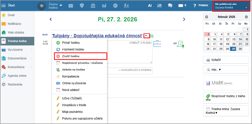Viewport: 252px width, 124px height.
Task: Click the round grade badge icon
Action: click(x=115, y=6)
